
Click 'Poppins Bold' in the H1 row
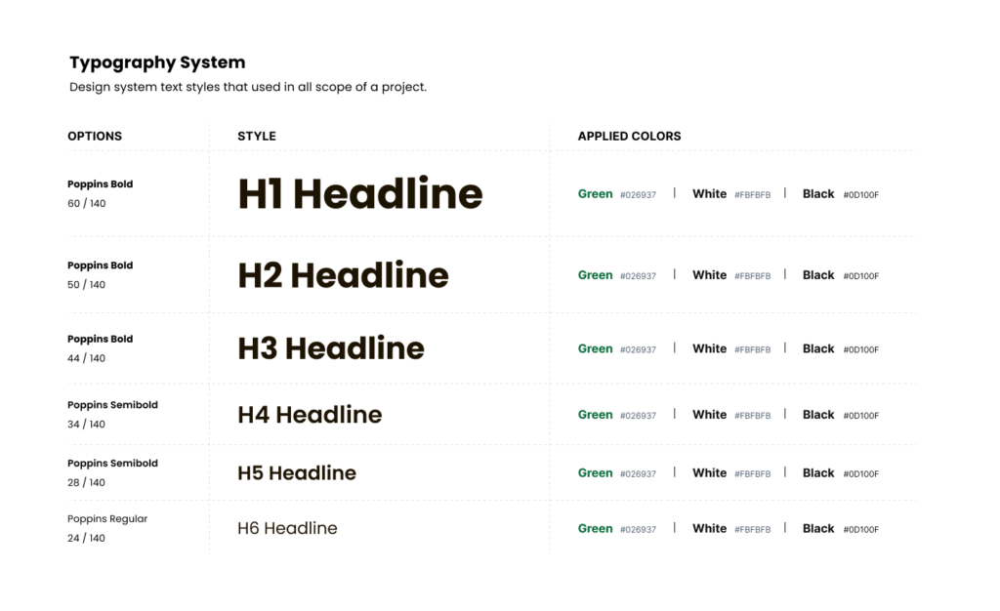pos(101,184)
